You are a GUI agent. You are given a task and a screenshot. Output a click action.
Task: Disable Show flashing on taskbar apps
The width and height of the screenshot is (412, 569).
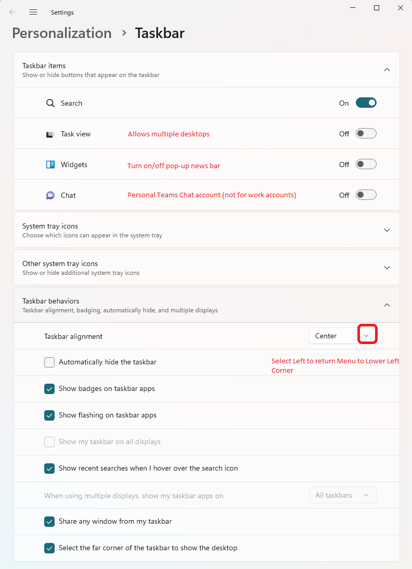pyautogui.click(x=49, y=415)
